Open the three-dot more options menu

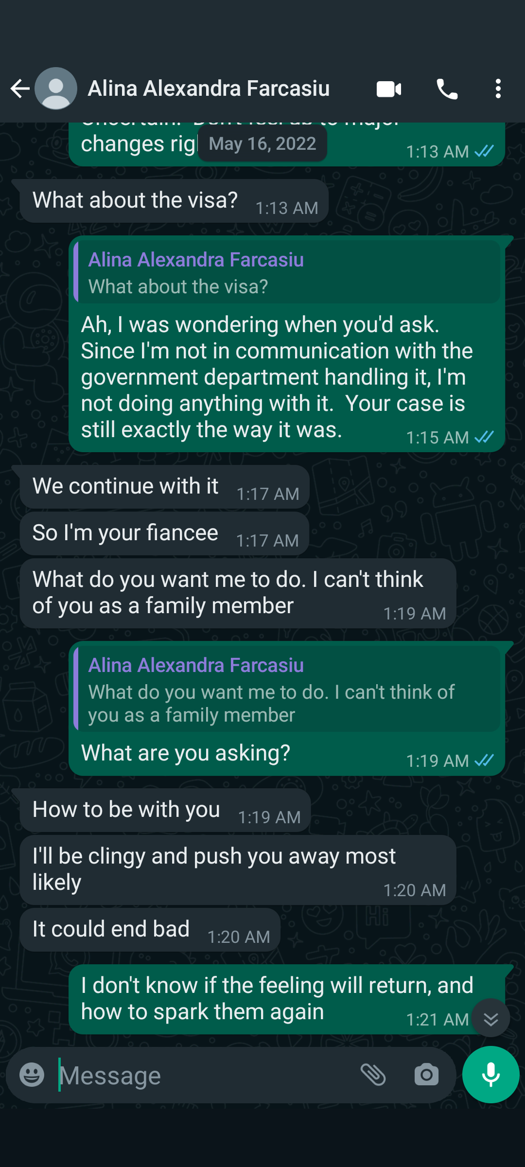498,89
